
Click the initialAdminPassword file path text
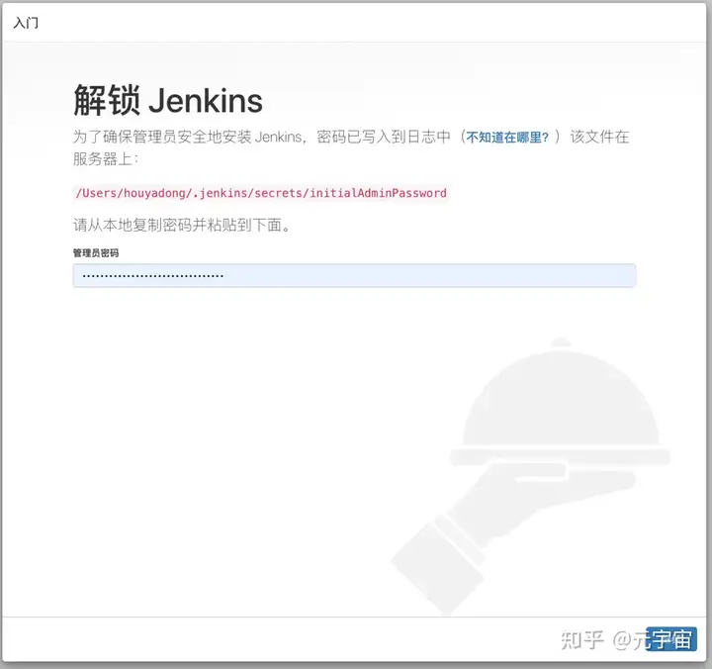[x=261, y=193]
